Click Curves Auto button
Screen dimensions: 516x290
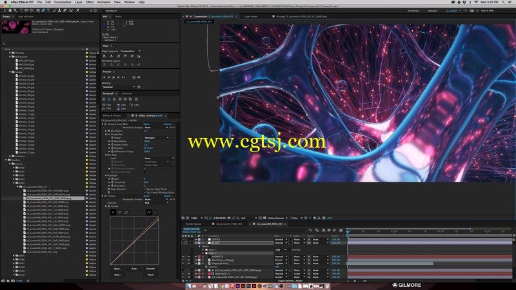point(134,269)
